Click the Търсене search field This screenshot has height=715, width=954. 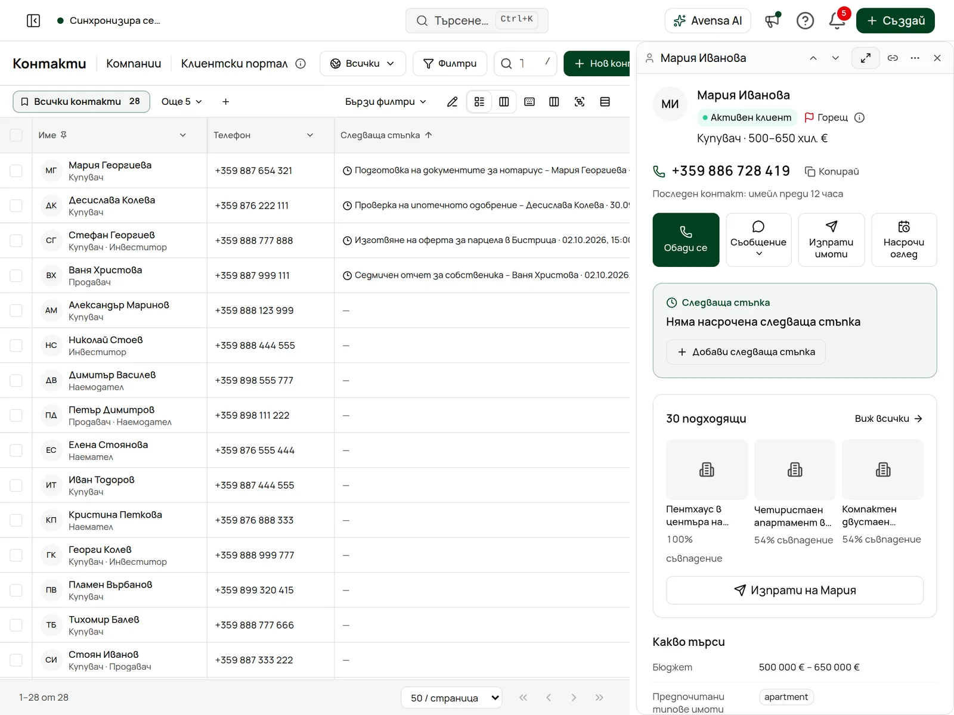[x=476, y=21]
